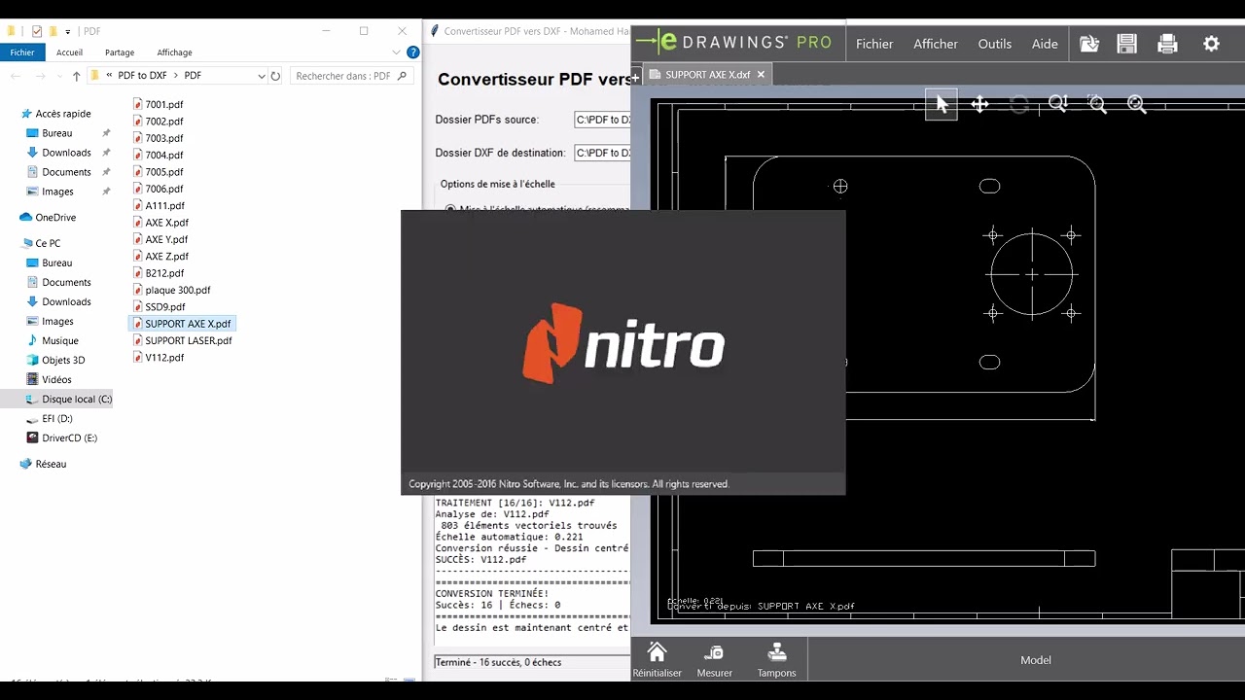
Task: Add new tab with plus icon in eDrawings
Action: pyautogui.click(x=636, y=78)
